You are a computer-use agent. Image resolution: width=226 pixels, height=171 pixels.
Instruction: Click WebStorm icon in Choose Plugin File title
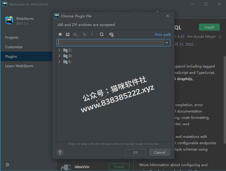[57, 16]
